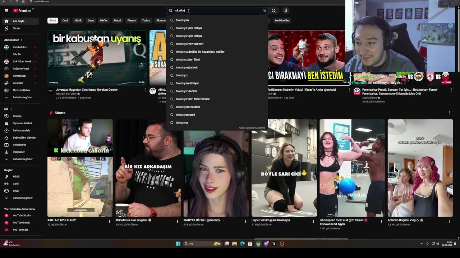The height and width of the screenshot is (258, 460).
Task: Choose suggestion 'tokatlıyız yavrum heri'
Action: pos(217,44)
